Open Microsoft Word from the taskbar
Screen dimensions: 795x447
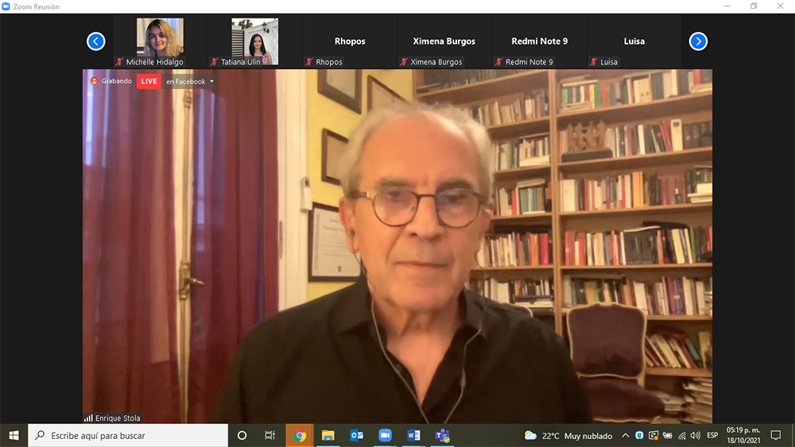(414, 435)
